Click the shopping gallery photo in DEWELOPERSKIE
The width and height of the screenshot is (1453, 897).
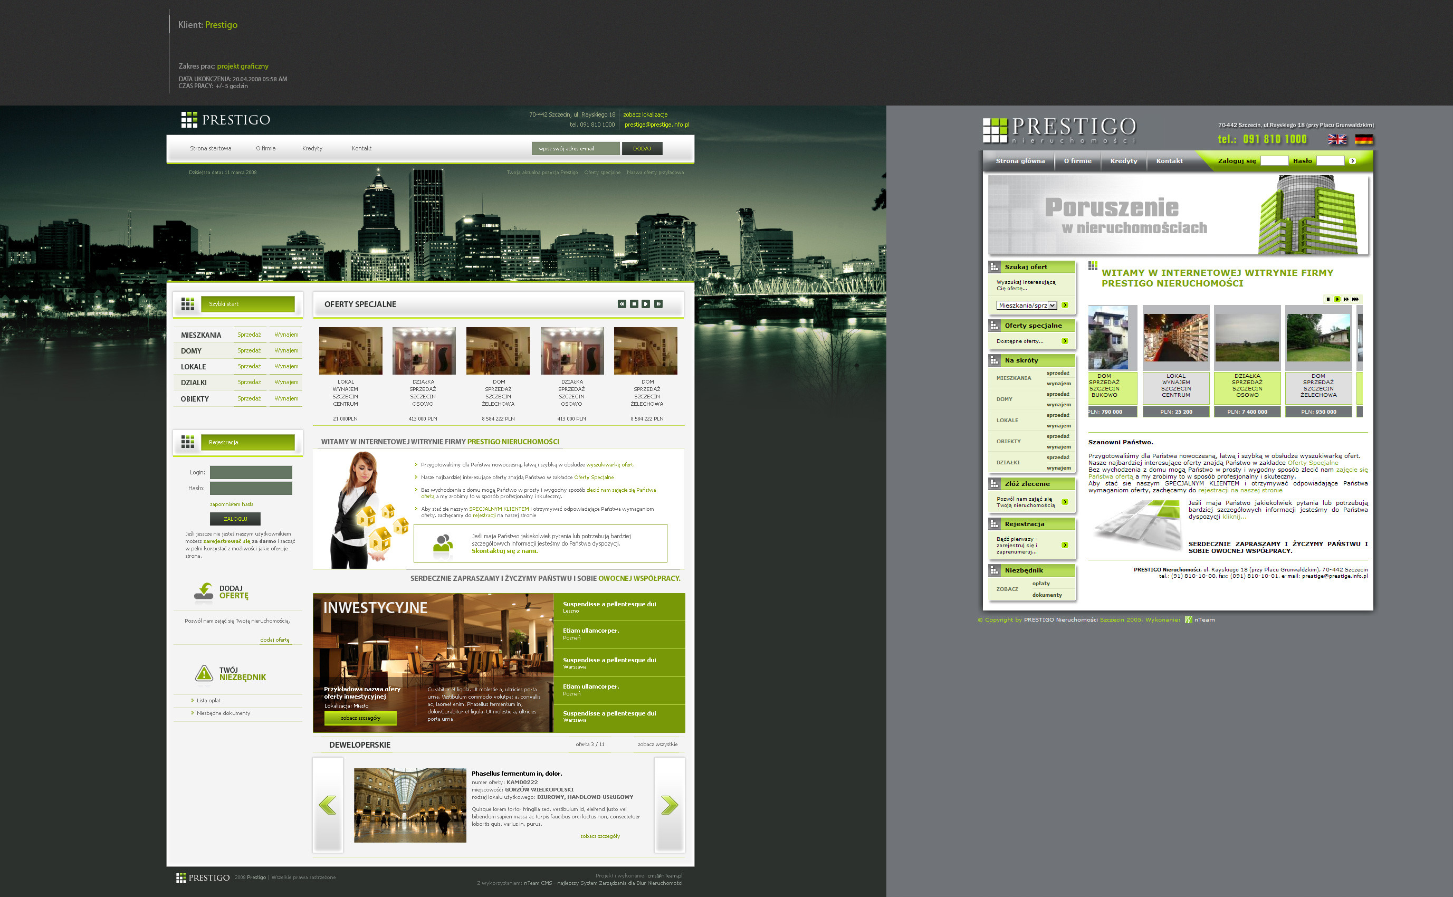[x=410, y=805]
